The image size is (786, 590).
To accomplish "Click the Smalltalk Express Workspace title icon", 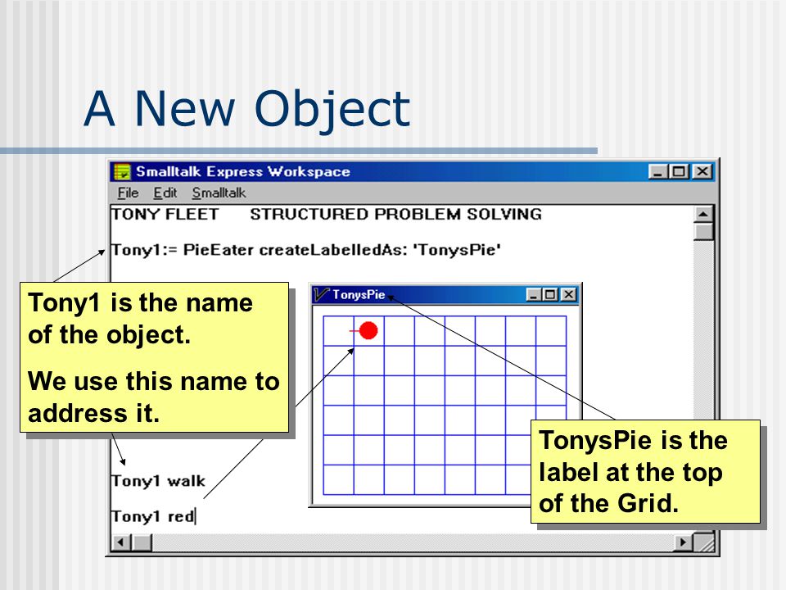I will [122, 171].
